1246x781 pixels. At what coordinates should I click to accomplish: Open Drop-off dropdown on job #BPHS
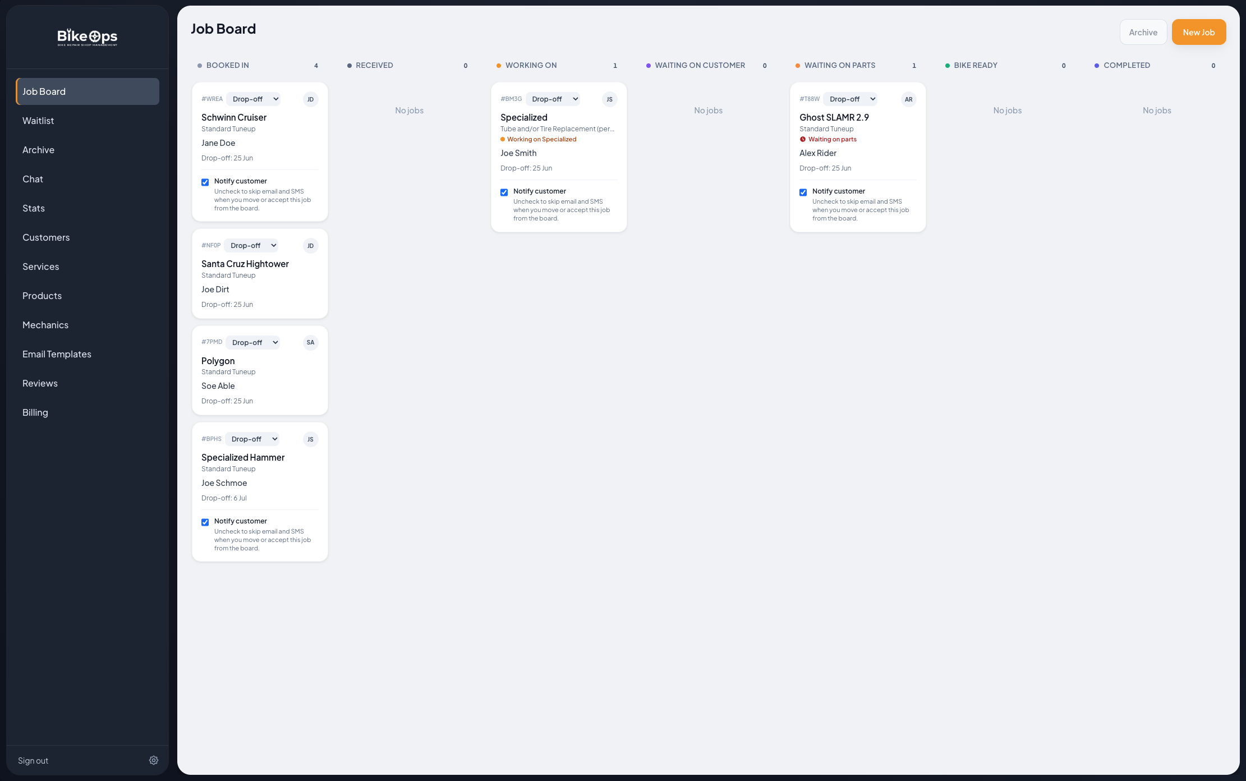[253, 439]
